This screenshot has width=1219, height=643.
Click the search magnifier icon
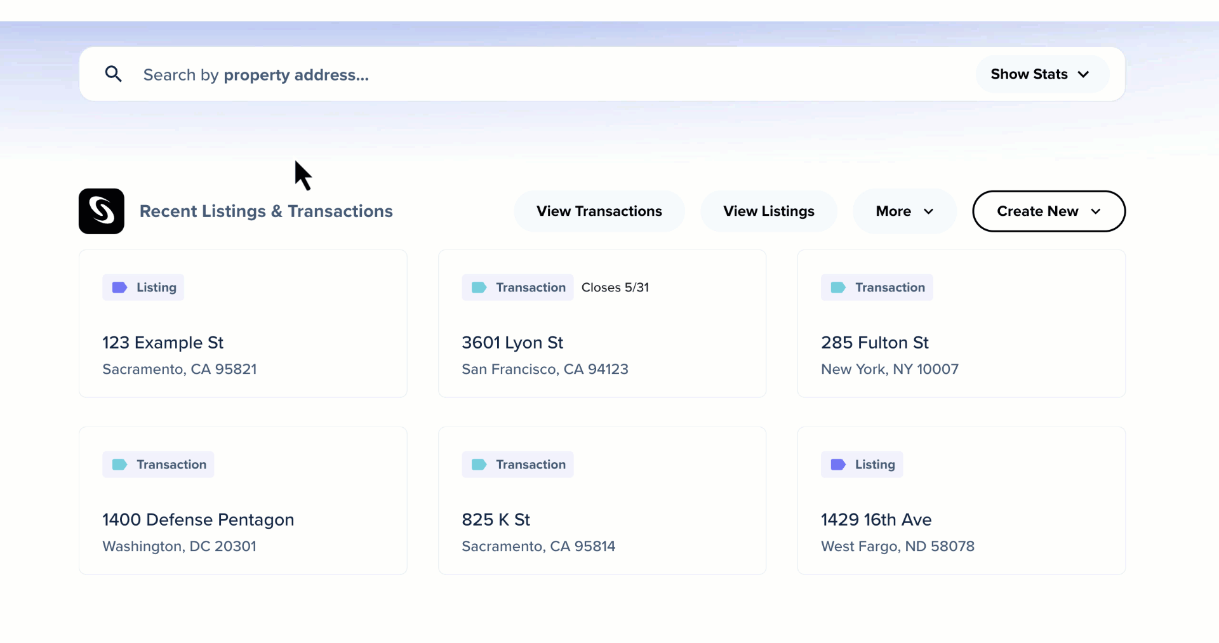point(114,74)
